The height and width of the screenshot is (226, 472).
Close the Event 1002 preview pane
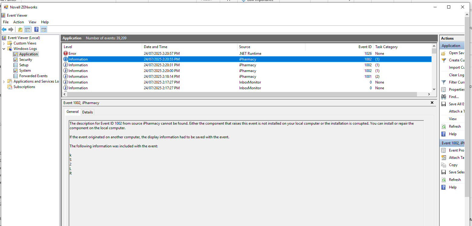(432, 103)
